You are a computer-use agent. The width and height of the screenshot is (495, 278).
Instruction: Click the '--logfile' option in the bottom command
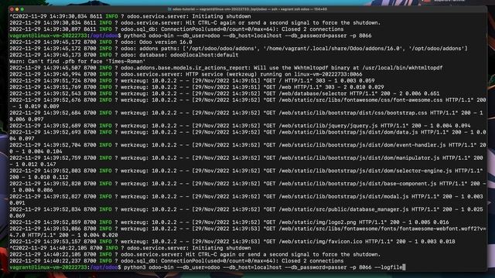coord(388,267)
